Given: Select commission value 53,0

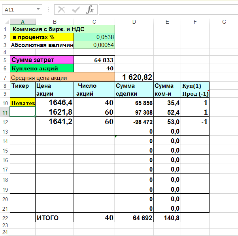Looking at the screenshot, I should 167,121.
